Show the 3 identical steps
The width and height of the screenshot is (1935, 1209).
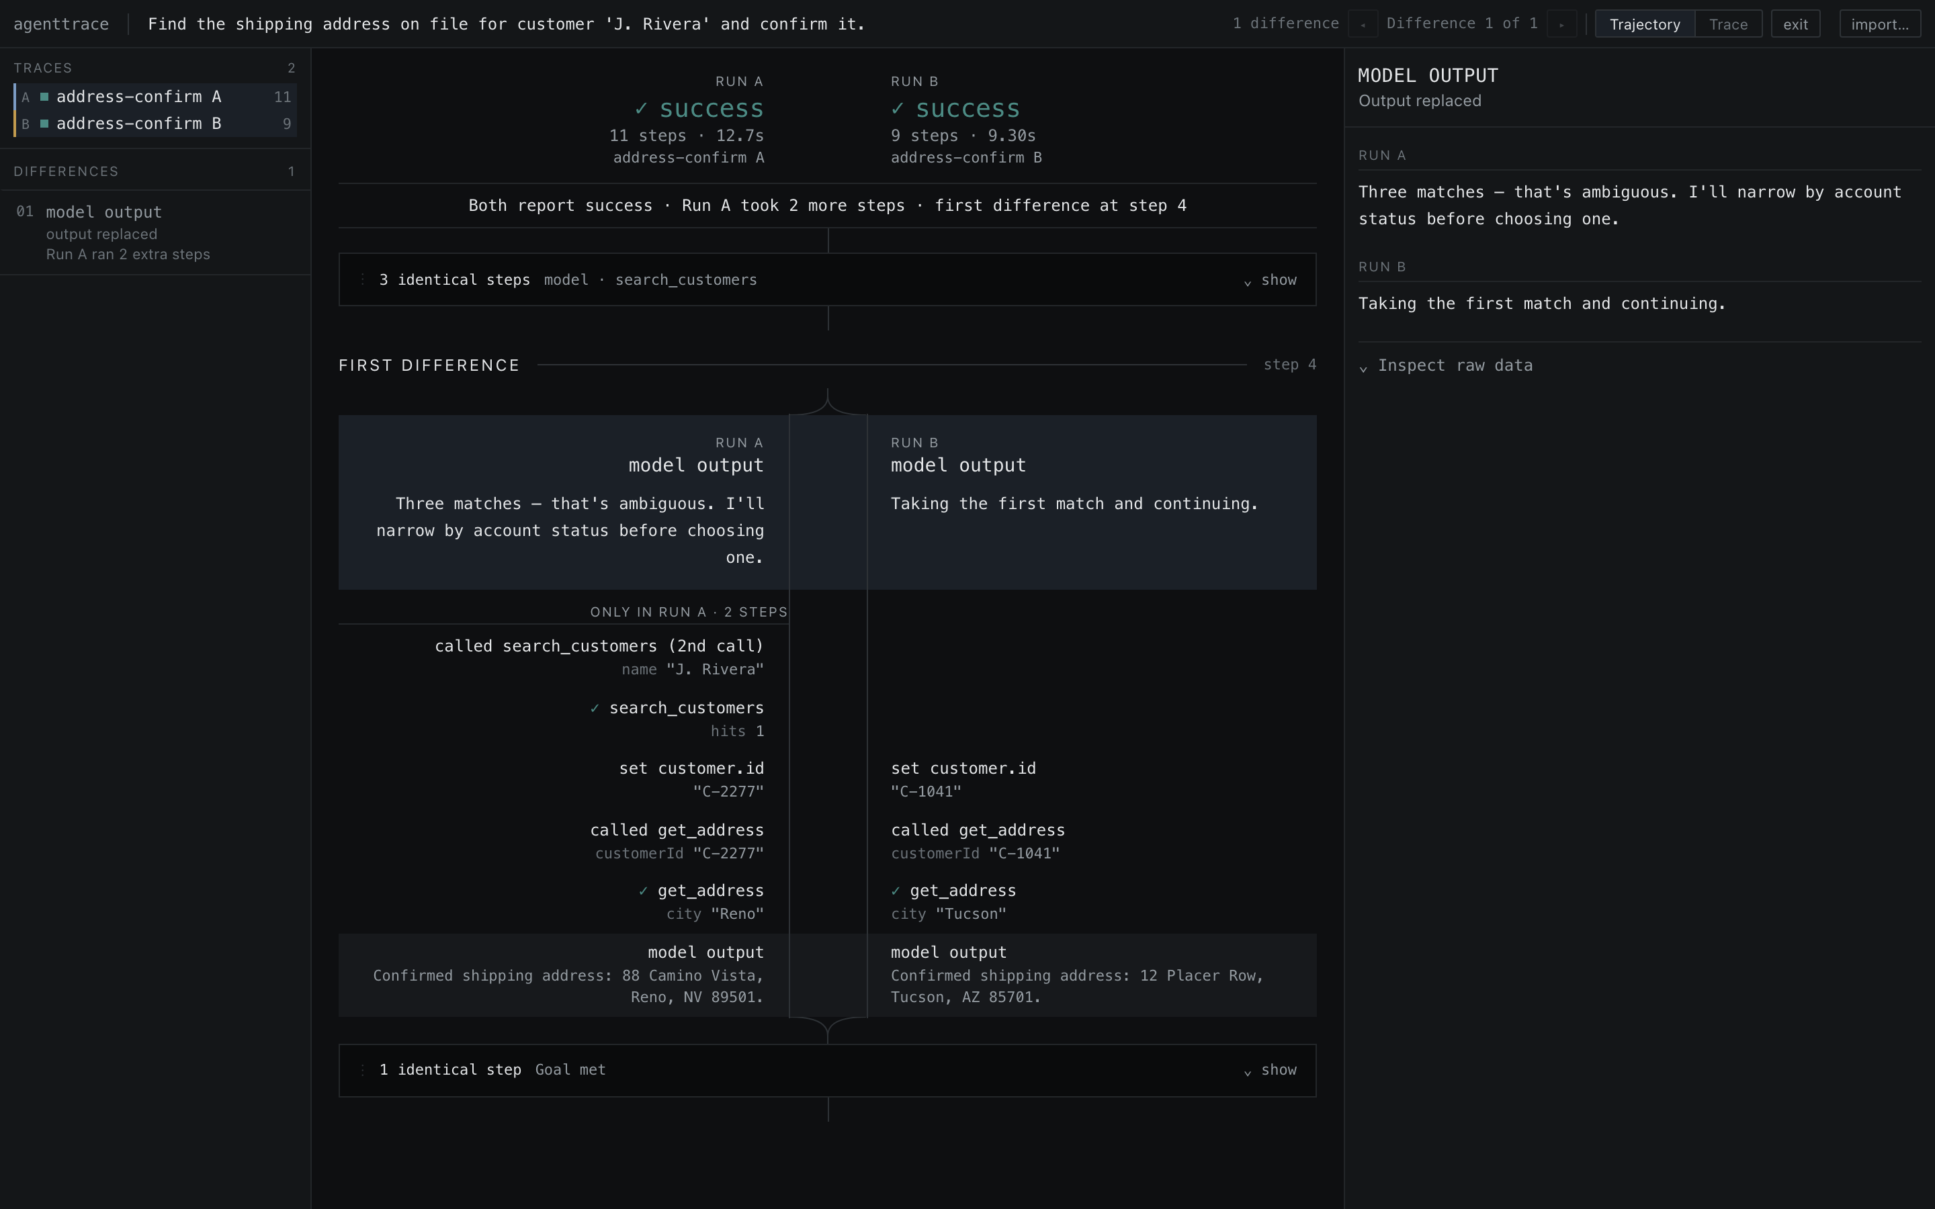[x=1270, y=280]
